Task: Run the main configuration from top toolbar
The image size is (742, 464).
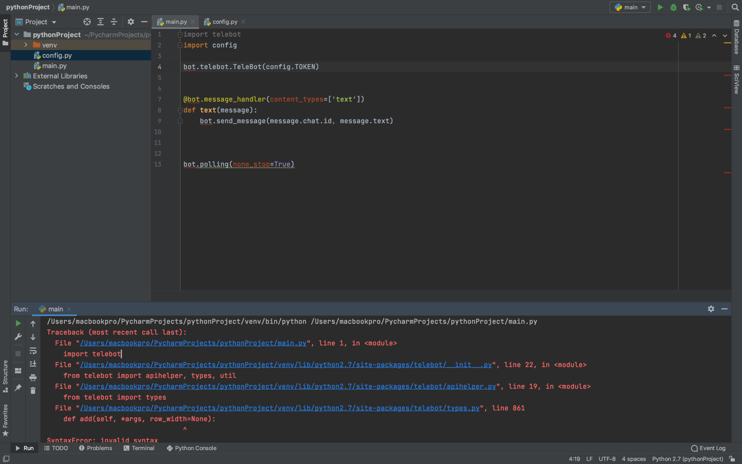Action: tap(660, 7)
